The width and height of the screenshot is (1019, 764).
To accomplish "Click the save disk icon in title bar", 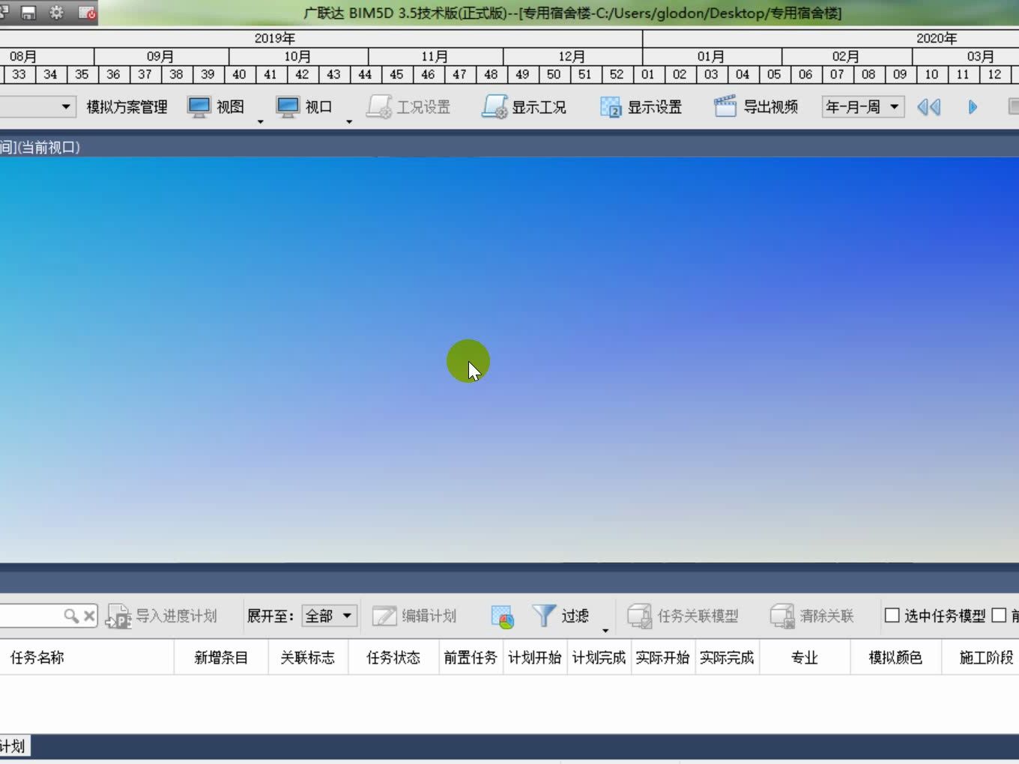I will tap(28, 12).
